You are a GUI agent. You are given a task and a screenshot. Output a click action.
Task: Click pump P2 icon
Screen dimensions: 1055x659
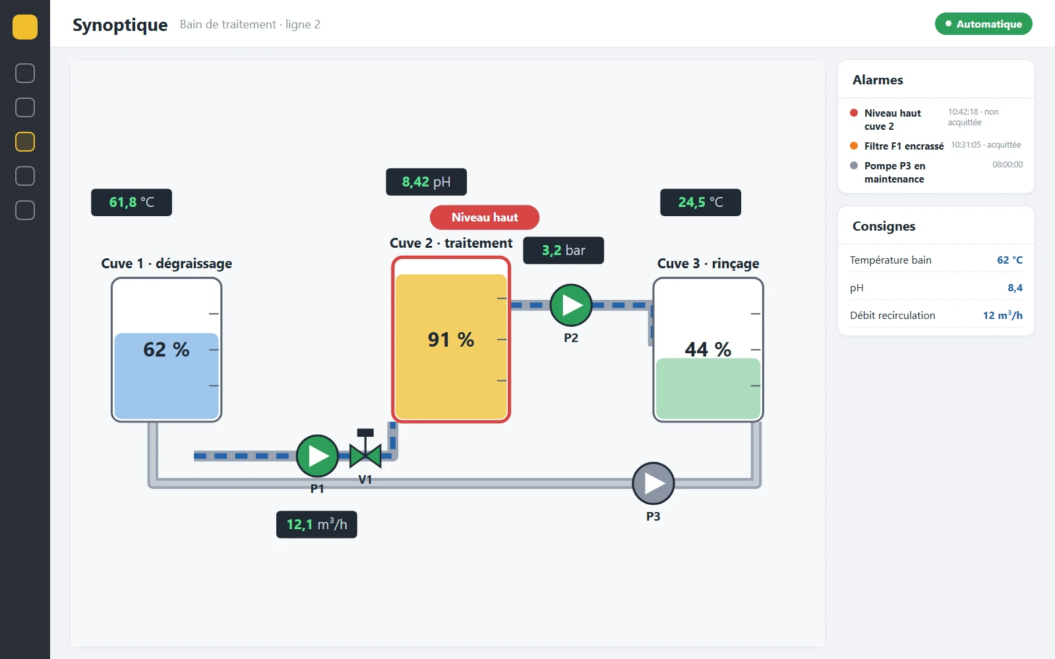571,305
